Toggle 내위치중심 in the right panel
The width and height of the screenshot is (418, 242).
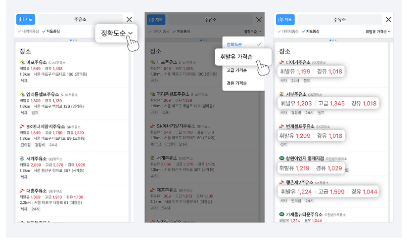click(288, 32)
